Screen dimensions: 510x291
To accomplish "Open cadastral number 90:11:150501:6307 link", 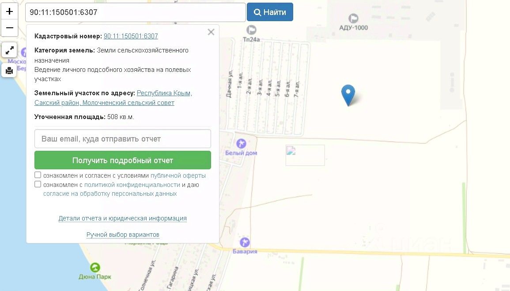I will pos(131,36).
